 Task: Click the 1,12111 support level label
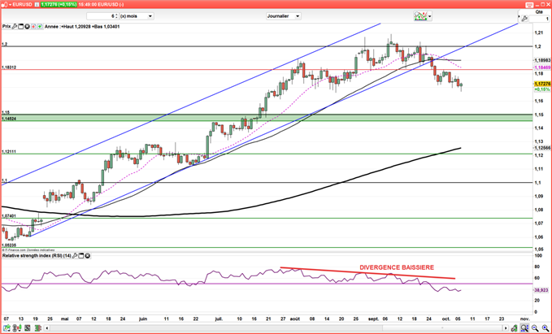(9, 152)
